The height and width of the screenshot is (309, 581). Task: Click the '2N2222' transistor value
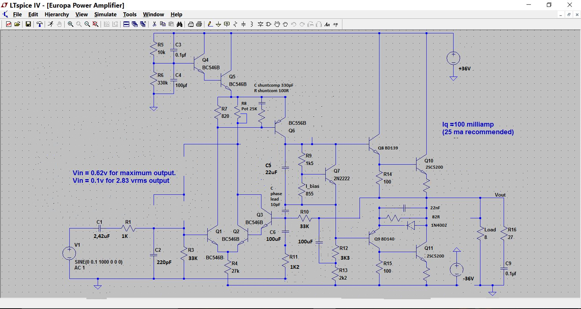pyautogui.click(x=342, y=178)
